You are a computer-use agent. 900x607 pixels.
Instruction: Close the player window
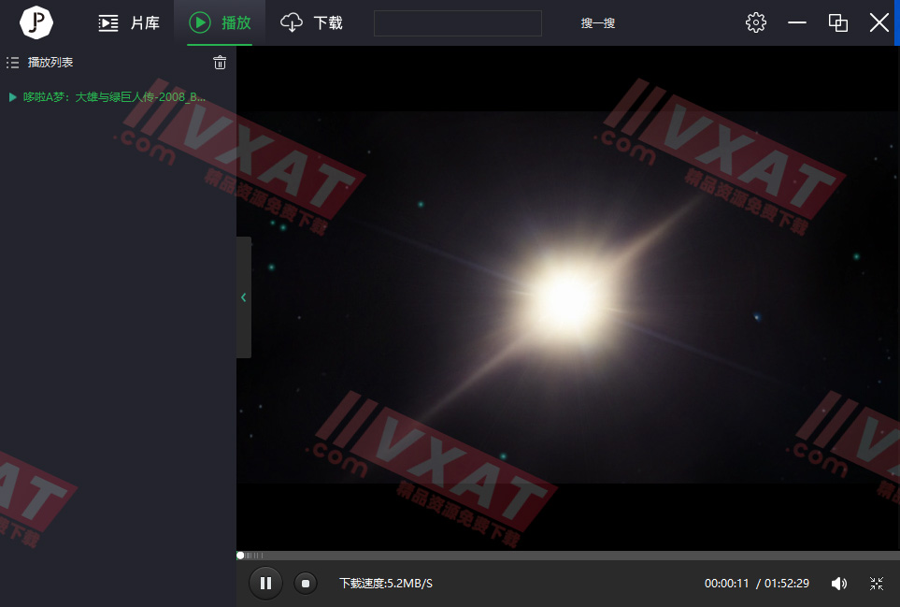click(879, 22)
